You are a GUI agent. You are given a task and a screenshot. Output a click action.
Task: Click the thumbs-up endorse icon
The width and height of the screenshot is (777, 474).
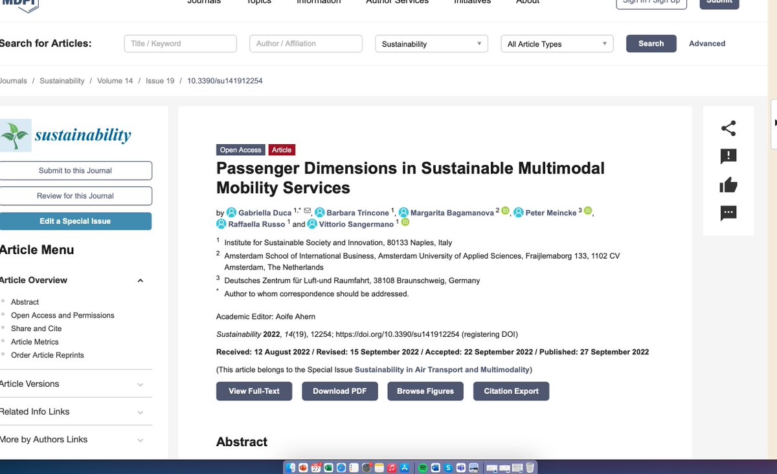coord(728,186)
